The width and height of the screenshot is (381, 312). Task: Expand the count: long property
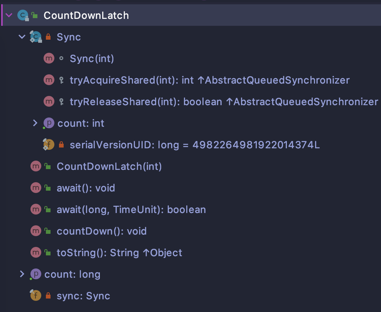22,274
